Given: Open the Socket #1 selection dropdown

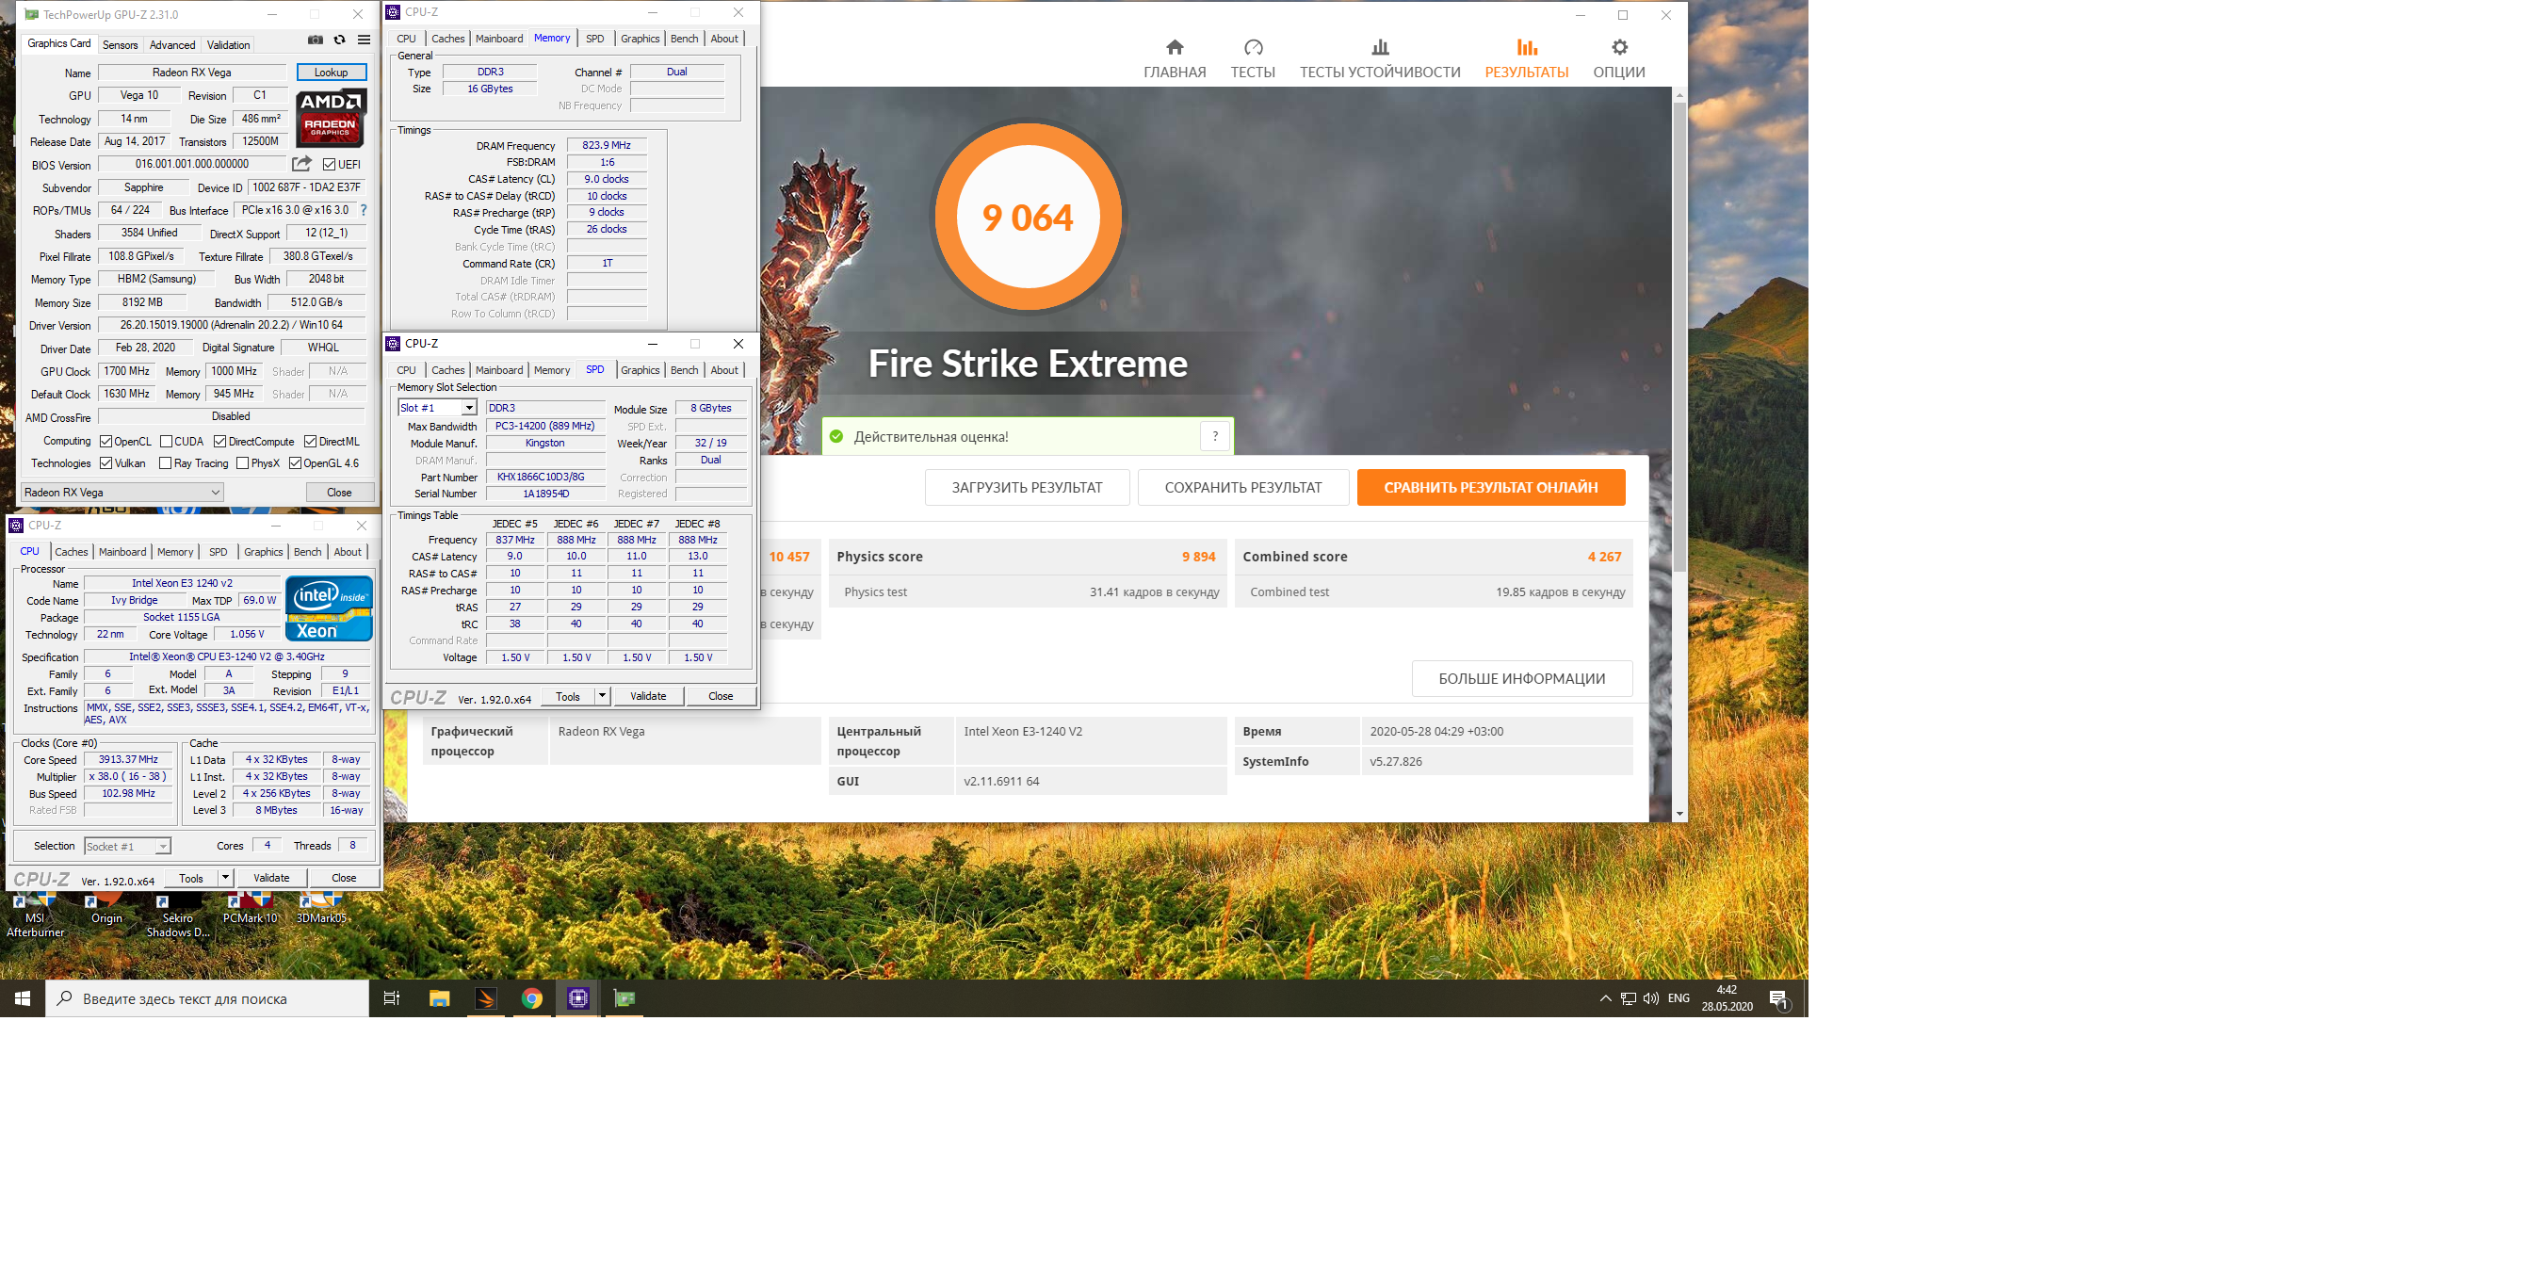Looking at the screenshot, I should point(127,846).
